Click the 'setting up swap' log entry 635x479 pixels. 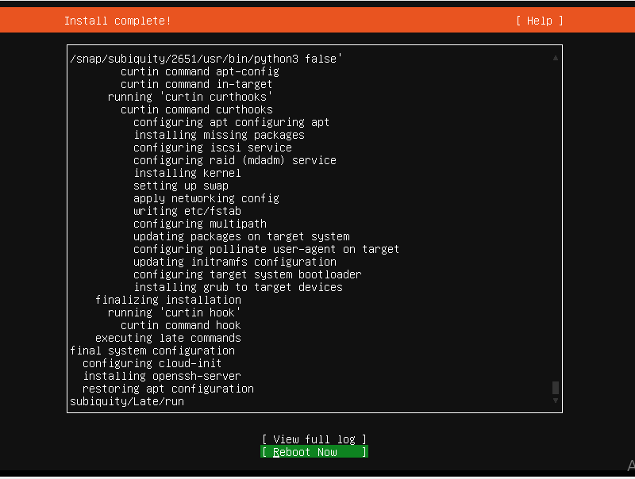180,186
